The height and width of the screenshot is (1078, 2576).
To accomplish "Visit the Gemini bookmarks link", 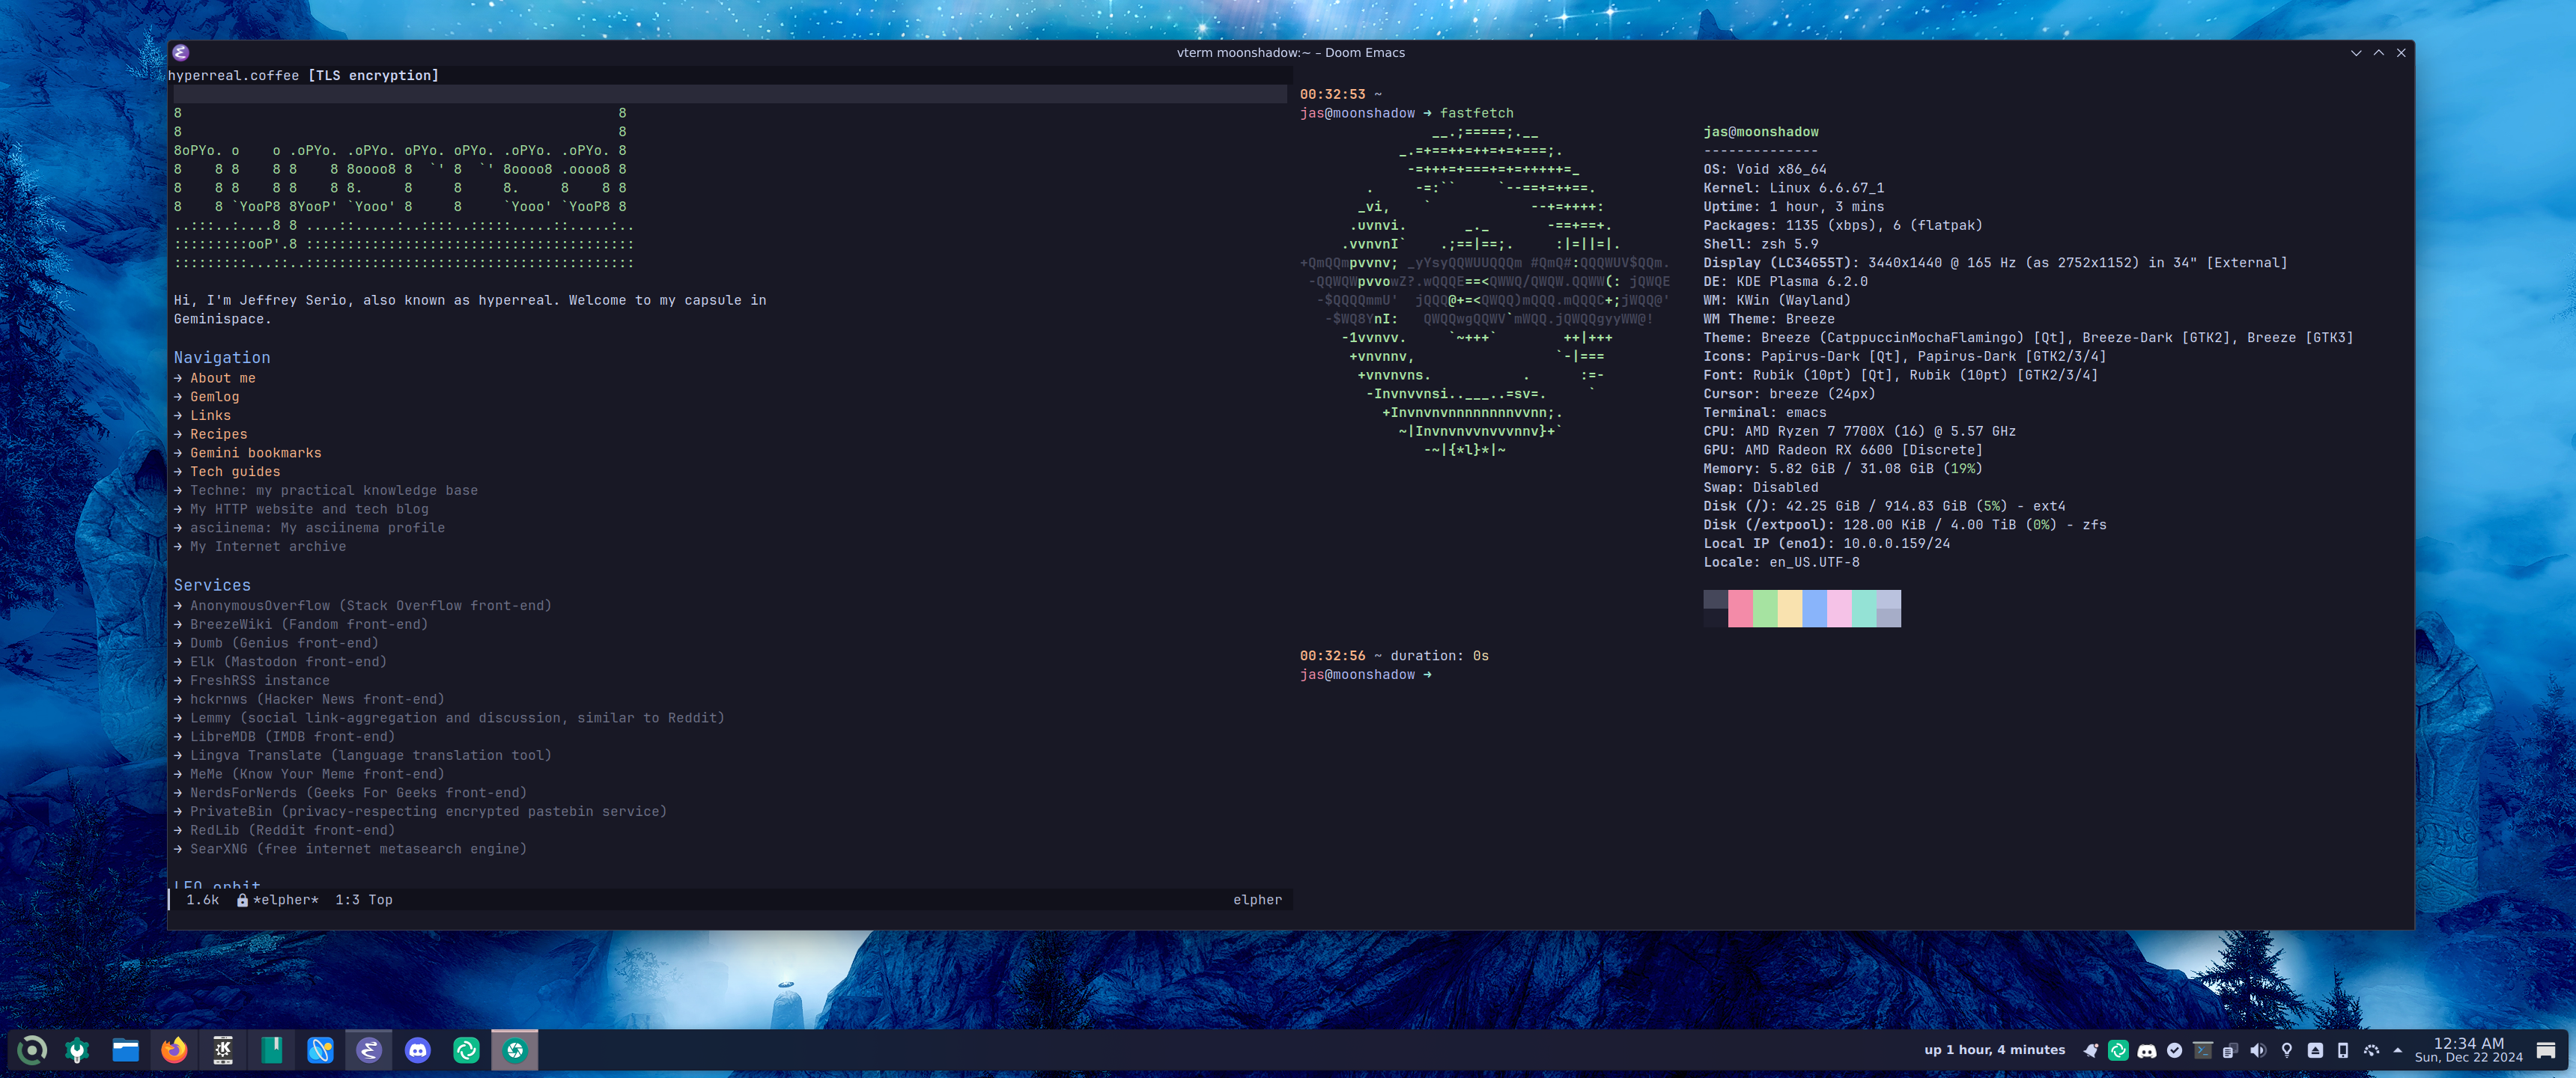I will point(255,453).
